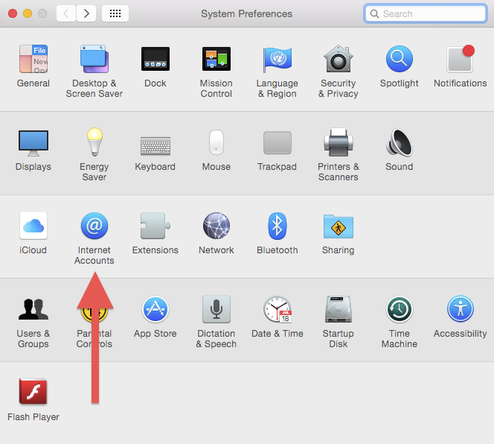Viewport: 494px width, 444px height.
Task: Open Flash Player preferences
Action: coord(33,392)
